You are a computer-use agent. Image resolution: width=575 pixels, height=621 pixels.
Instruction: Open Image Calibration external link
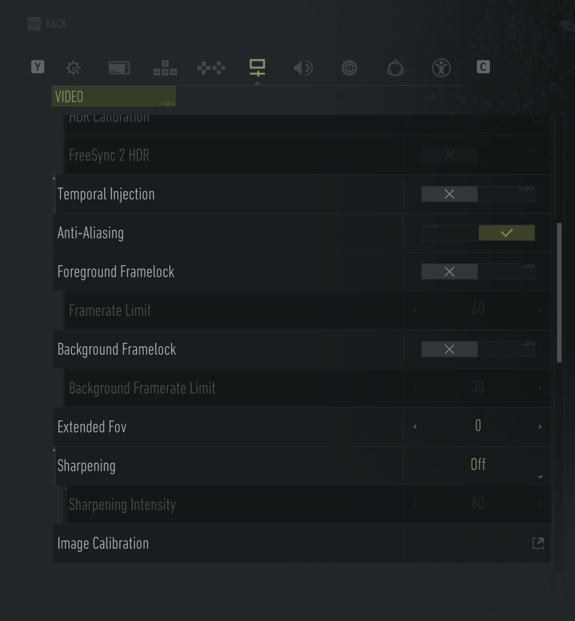click(x=538, y=543)
